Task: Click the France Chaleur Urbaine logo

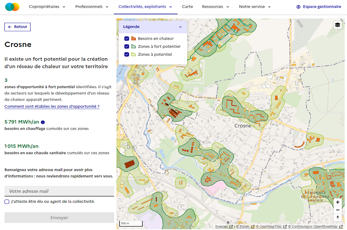Action: pos(12,7)
